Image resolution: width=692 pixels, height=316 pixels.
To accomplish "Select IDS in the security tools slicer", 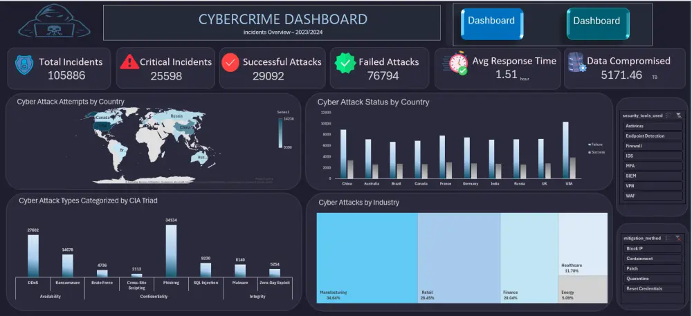I will pos(653,156).
